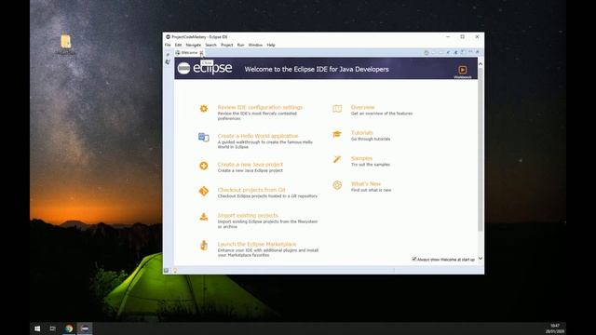The height and width of the screenshot is (335, 596).
Task: Open the Workbench from the welcome banner
Action: coord(462,71)
